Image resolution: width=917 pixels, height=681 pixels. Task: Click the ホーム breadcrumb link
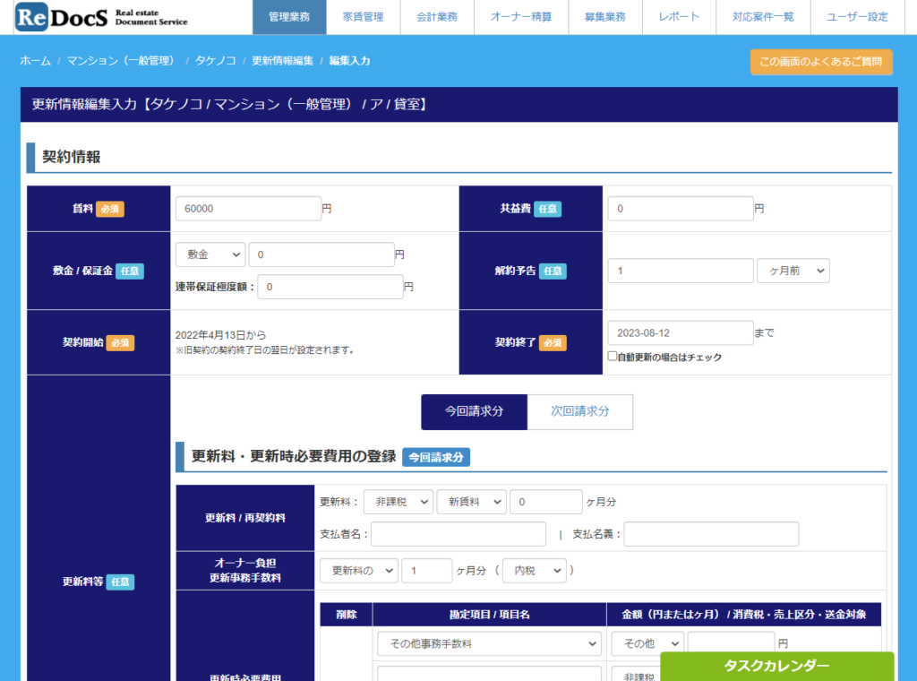[x=35, y=61]
